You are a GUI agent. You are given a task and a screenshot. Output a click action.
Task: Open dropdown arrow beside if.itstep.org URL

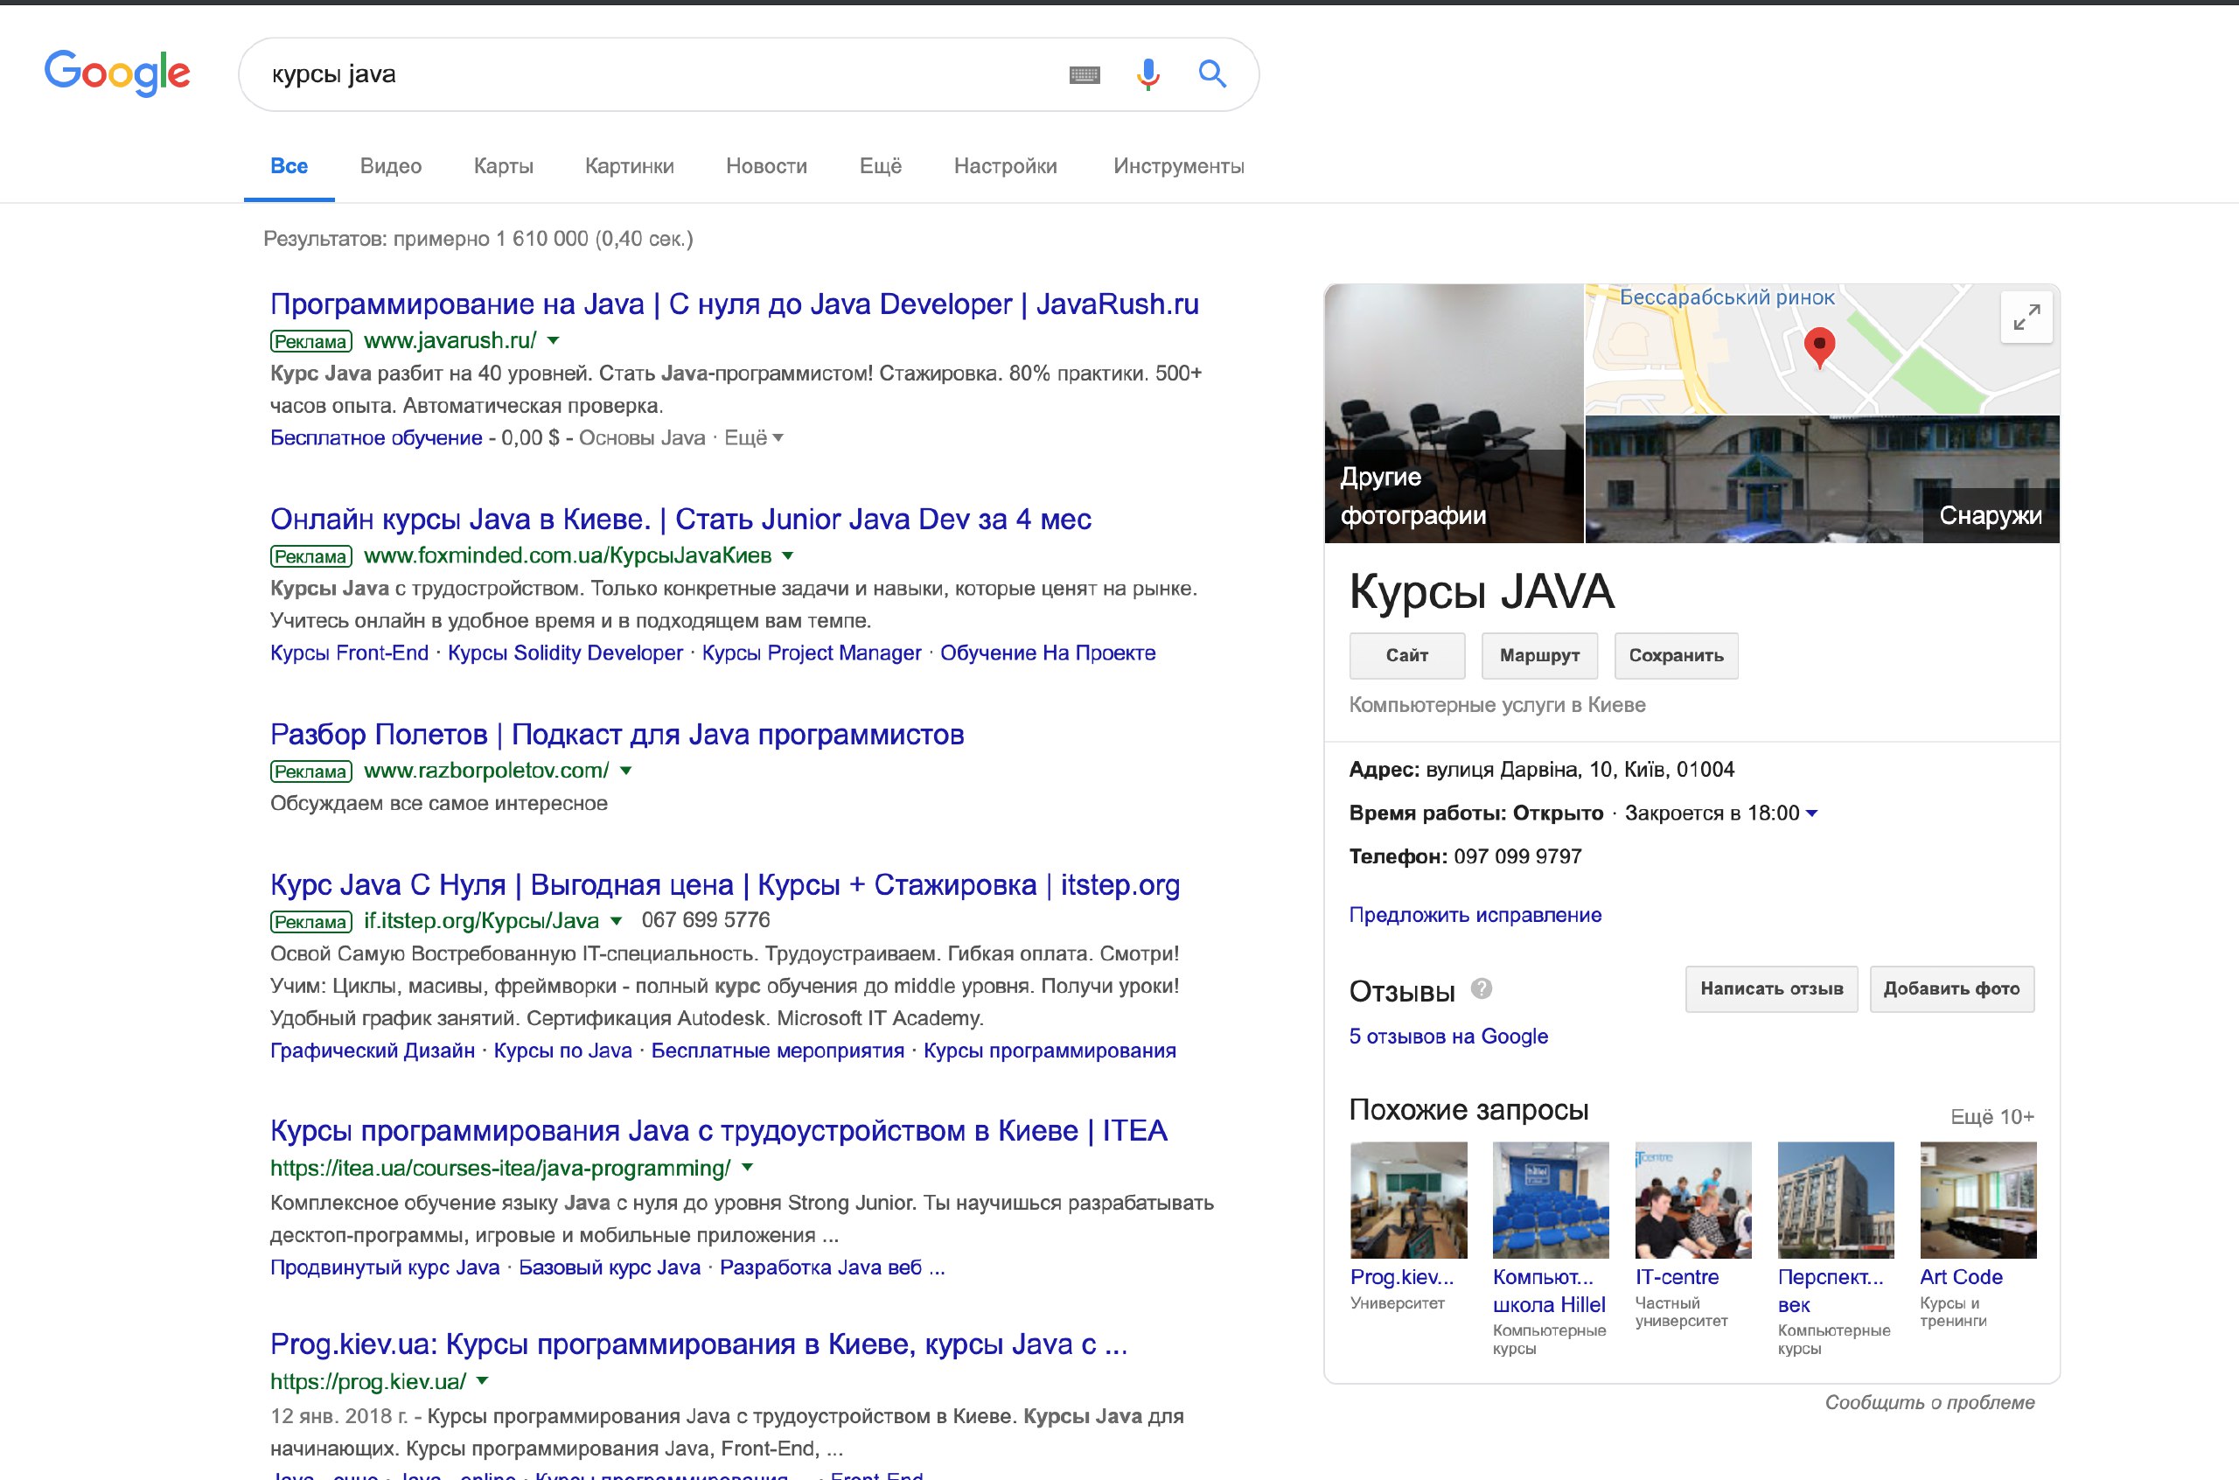(616, 921)
